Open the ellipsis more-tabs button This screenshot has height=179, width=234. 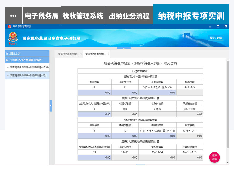[13, 15]
